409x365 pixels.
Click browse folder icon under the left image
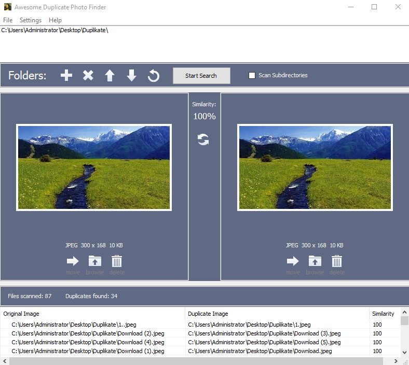click(95, 261)
